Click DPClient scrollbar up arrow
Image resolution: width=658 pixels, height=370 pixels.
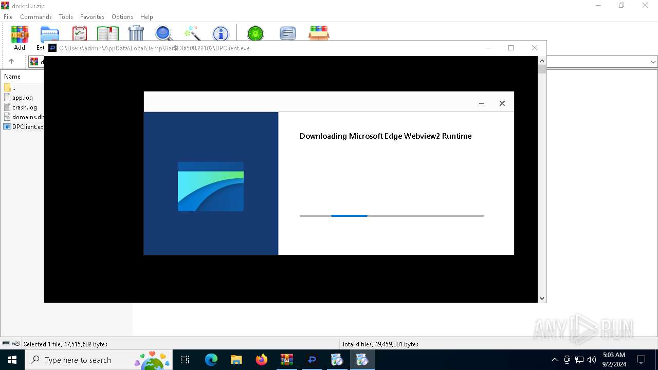point(542,61)
